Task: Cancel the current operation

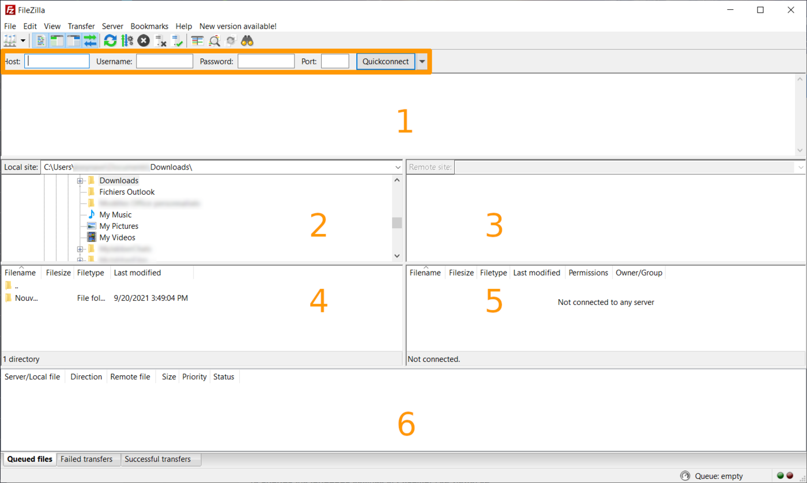Action: (x=144, y=40)
